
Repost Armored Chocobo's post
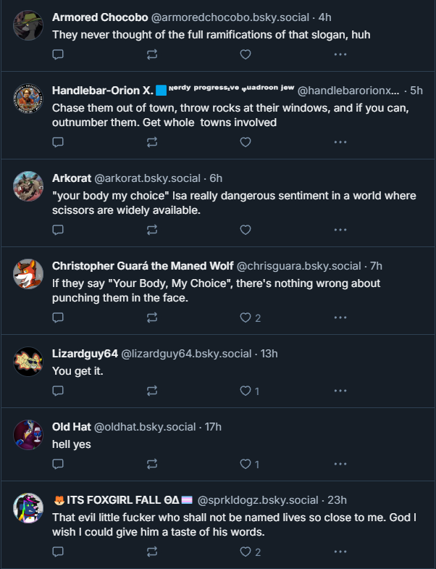[152, 54]
